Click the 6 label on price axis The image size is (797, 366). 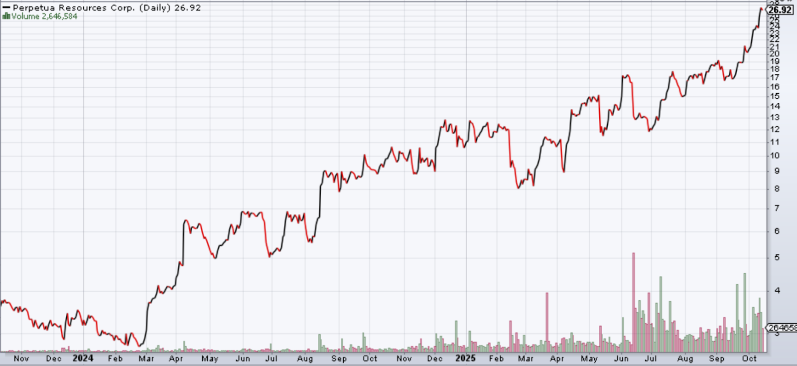[777, 231]
